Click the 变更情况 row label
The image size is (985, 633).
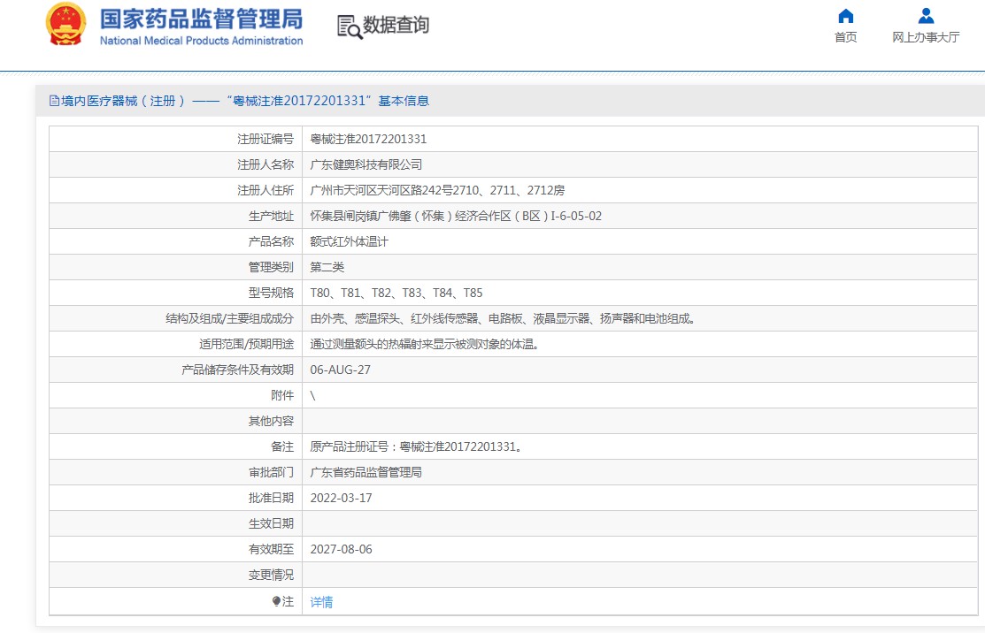(x=272, y=576)
